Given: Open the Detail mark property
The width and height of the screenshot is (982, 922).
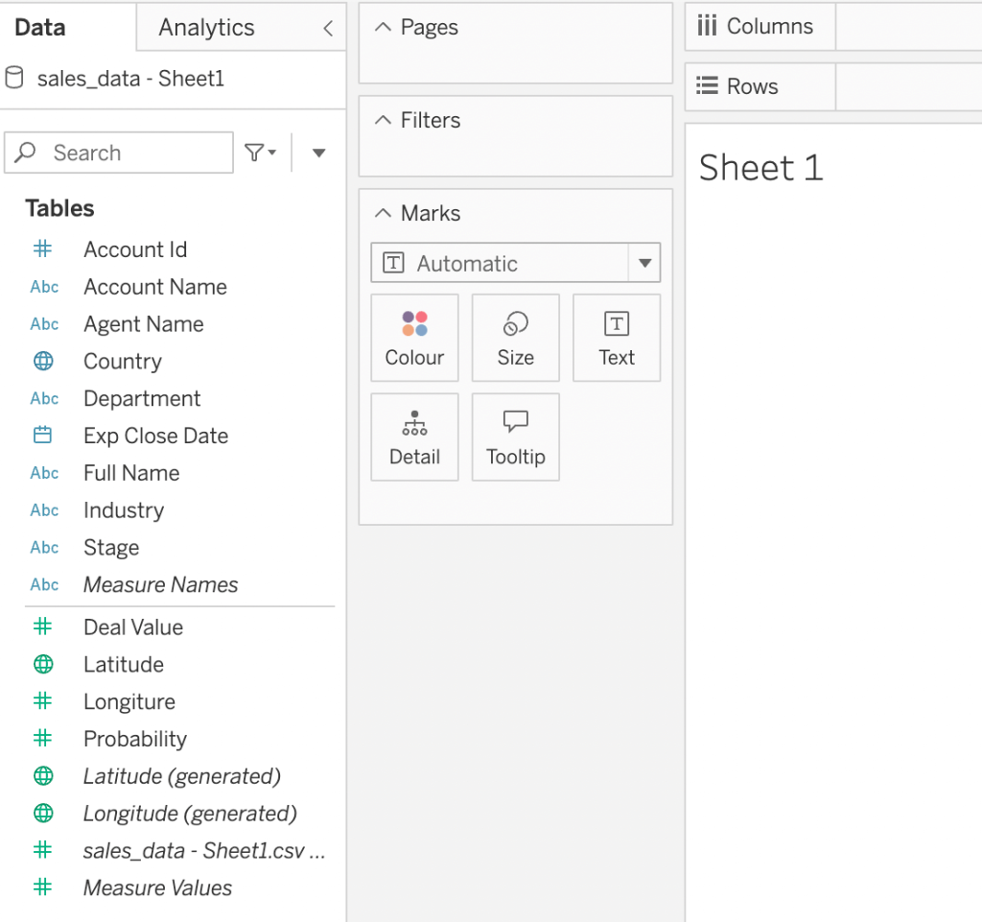Looking at the screenshot, I should click(x=414, y=437).
